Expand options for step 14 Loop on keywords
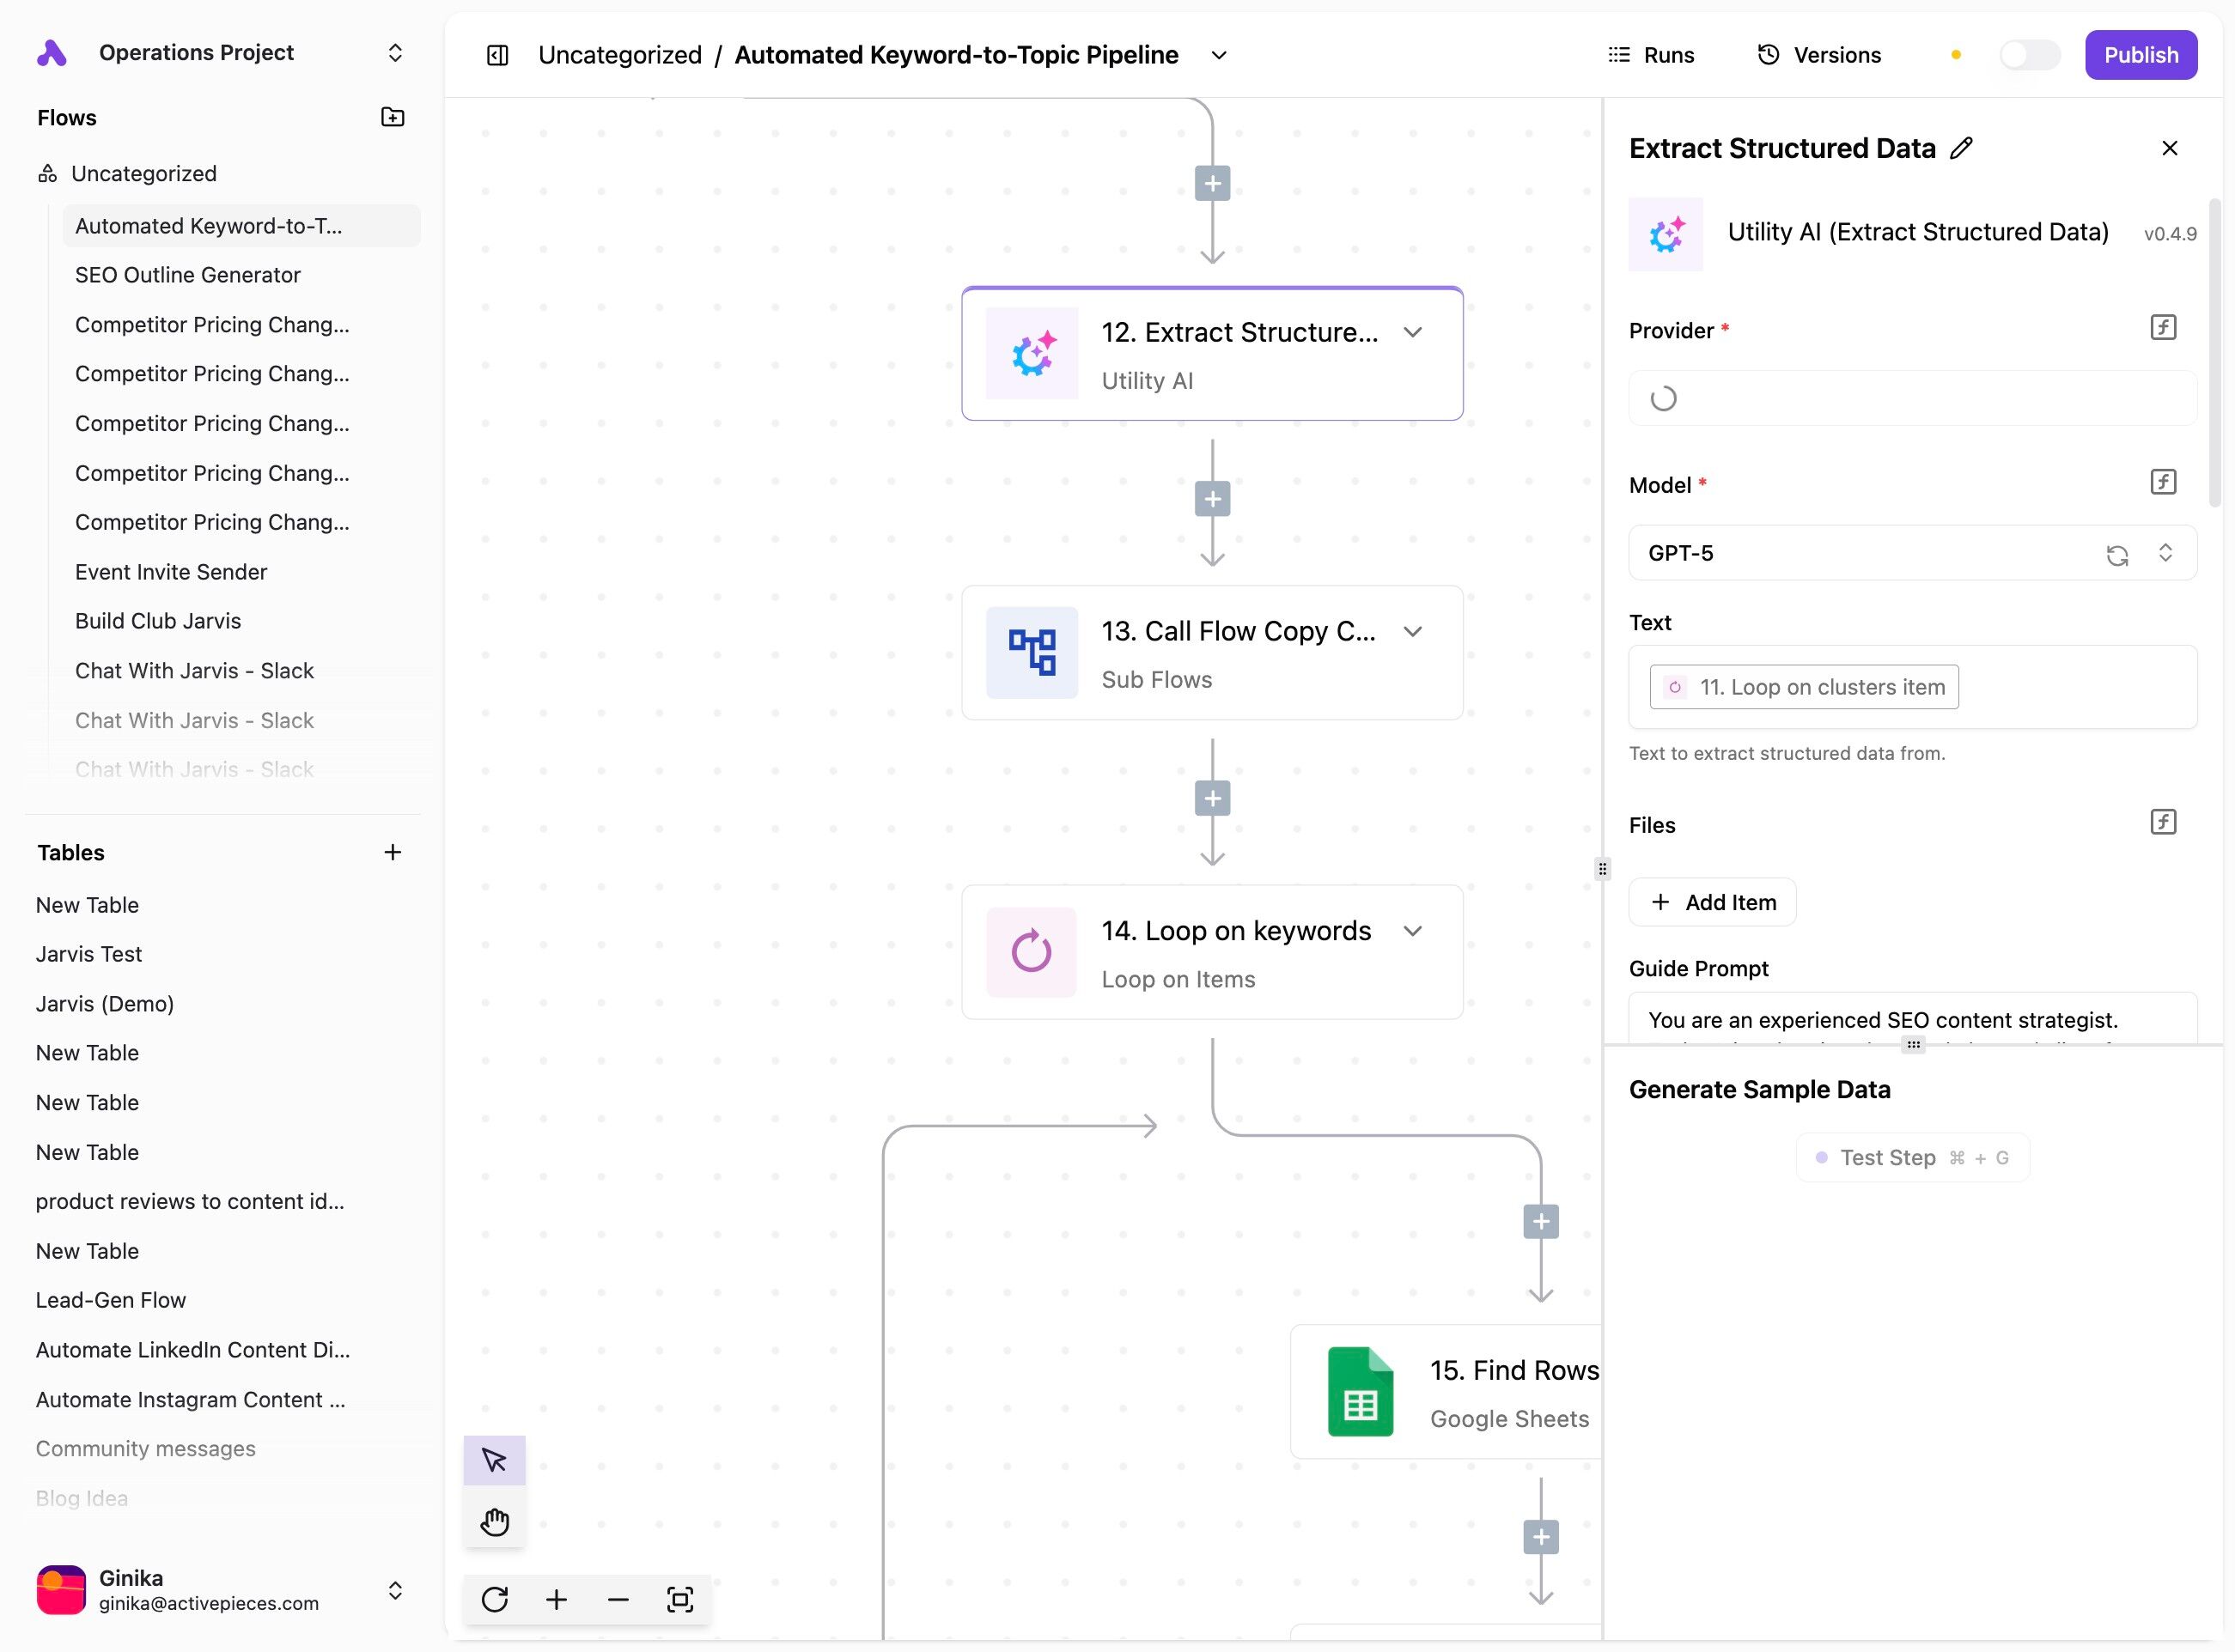 [1411, 931]
